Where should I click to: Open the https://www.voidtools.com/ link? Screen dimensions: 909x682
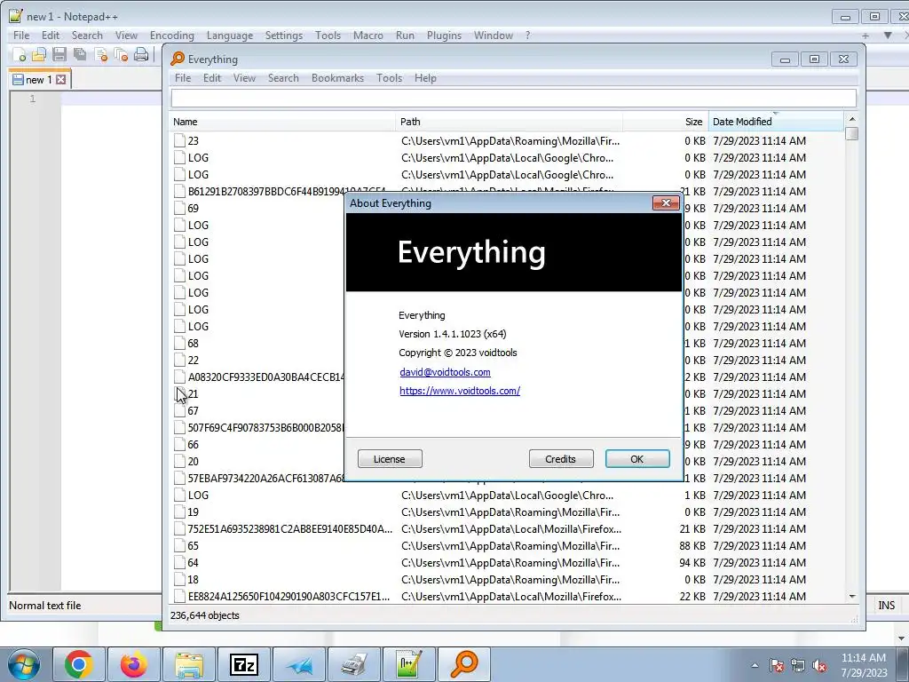(x=460, y=391)
